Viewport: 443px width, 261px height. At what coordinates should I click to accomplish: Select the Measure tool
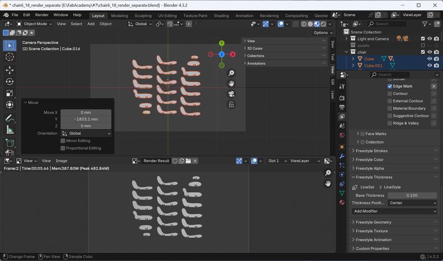click(9, 130)
